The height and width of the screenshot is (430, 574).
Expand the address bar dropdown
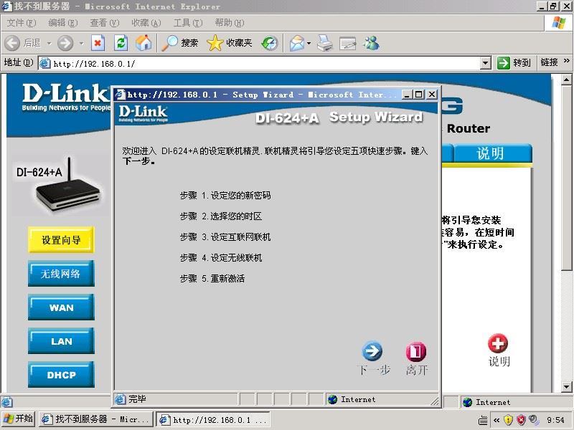(486, 63)
